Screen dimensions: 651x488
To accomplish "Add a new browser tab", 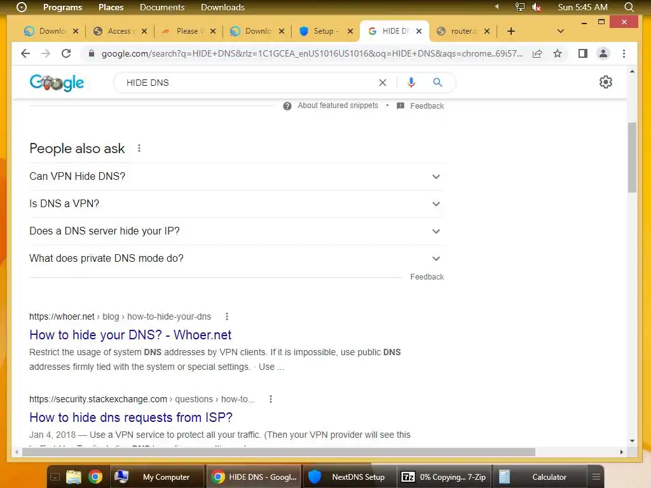I will [511, 31].
